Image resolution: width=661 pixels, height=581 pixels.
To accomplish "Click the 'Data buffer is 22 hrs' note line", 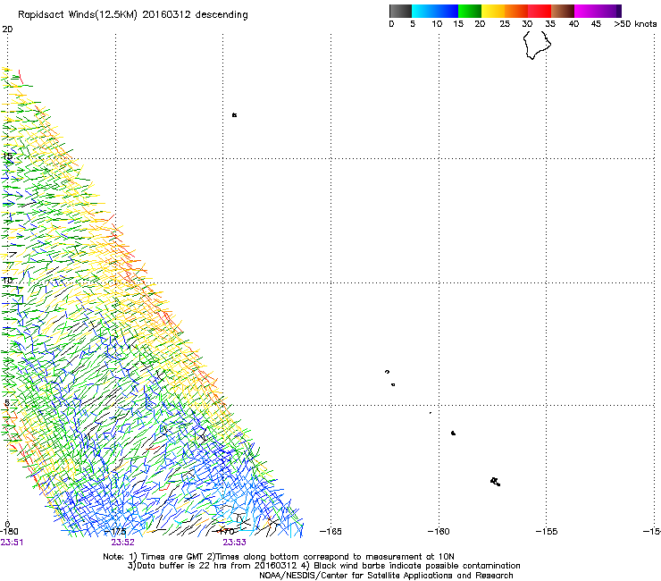I will point(323,566).
